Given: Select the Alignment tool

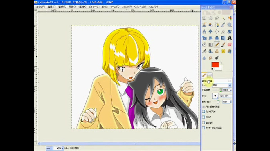Looking at the screenshot, I should [217, 31].
